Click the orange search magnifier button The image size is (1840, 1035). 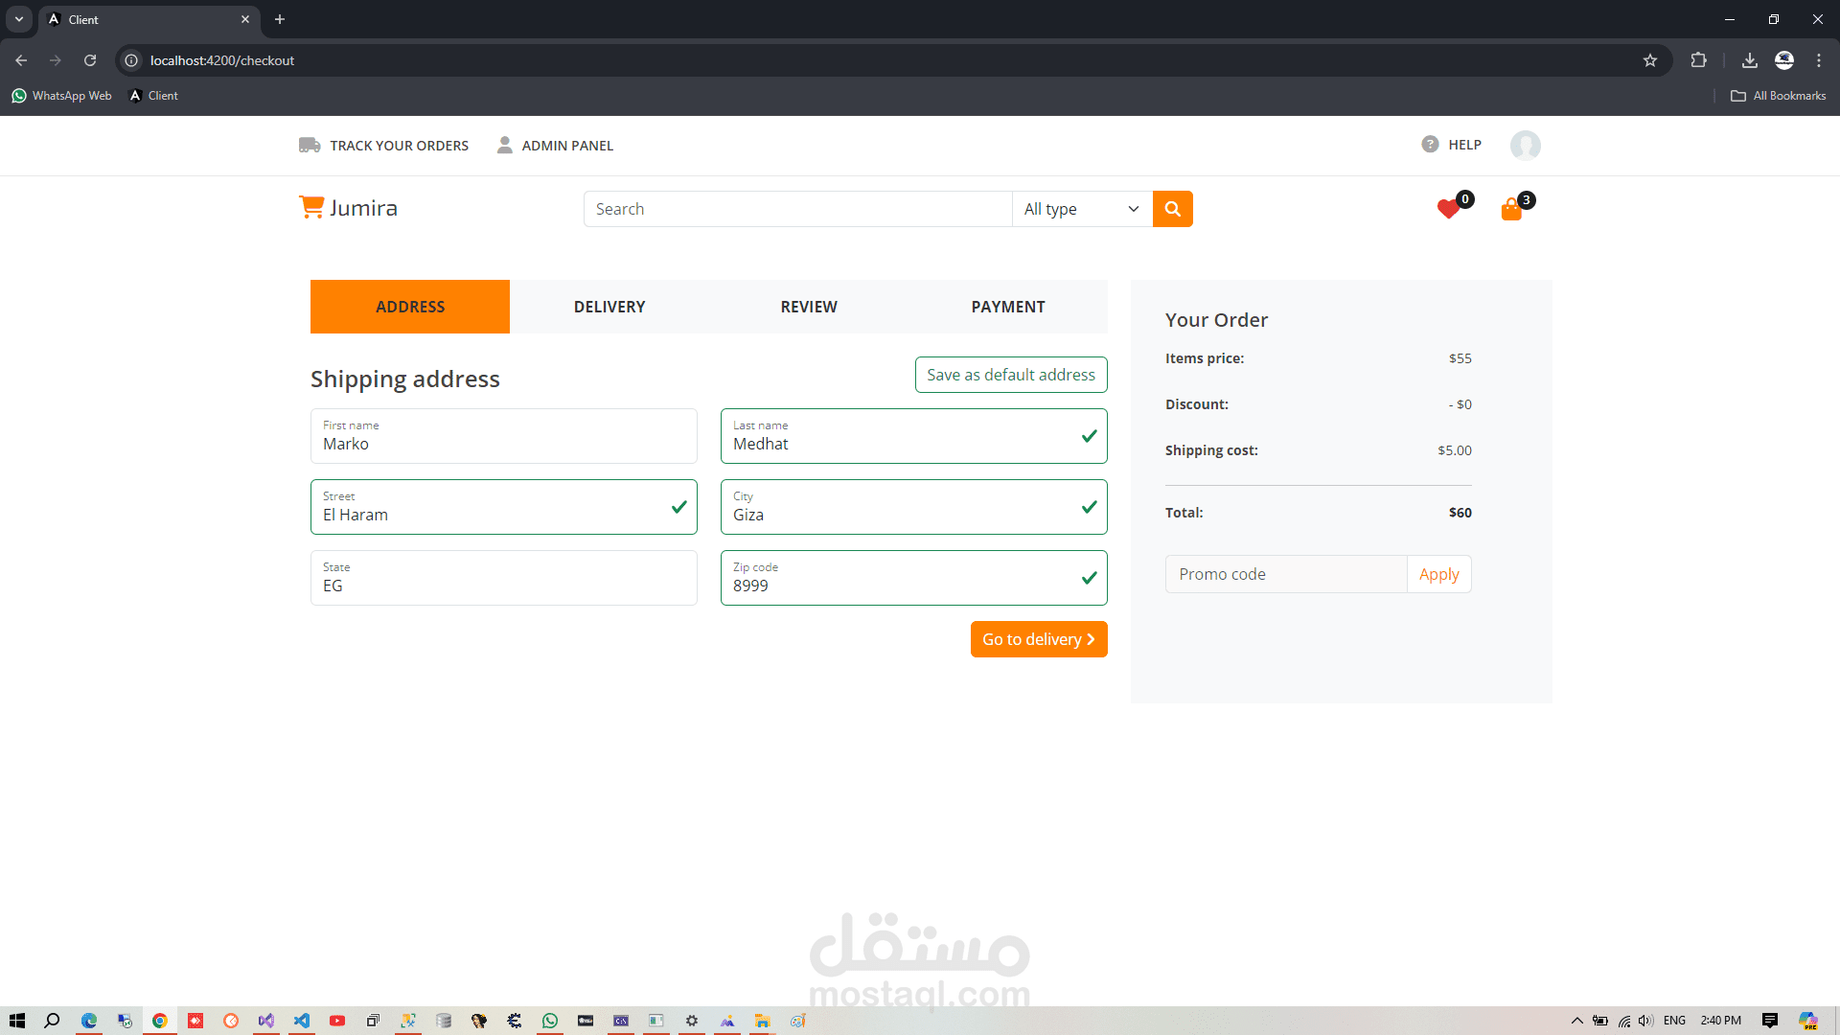[x=1172, y=209]
